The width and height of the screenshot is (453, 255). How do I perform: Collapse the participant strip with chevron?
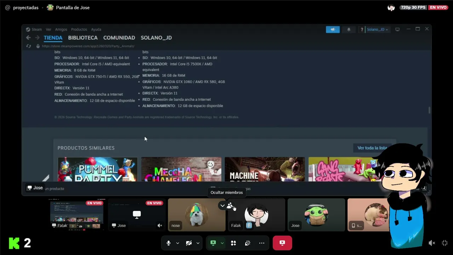(222, 205)
